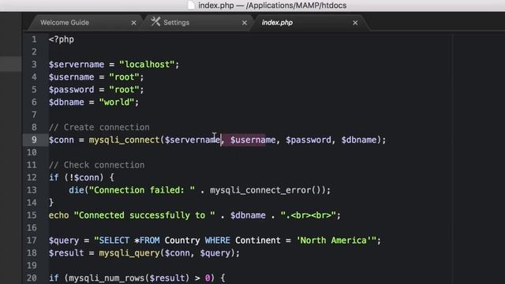Image resolution: width=505 pixels, height=284 pixels.
Task: Click the echo keyword on line 15
Action: tap(58, 215)
